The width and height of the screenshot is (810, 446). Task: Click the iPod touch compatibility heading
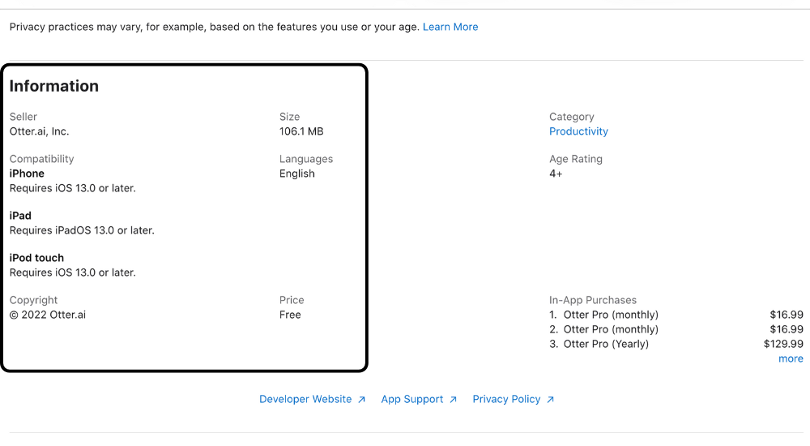(36, 258)
